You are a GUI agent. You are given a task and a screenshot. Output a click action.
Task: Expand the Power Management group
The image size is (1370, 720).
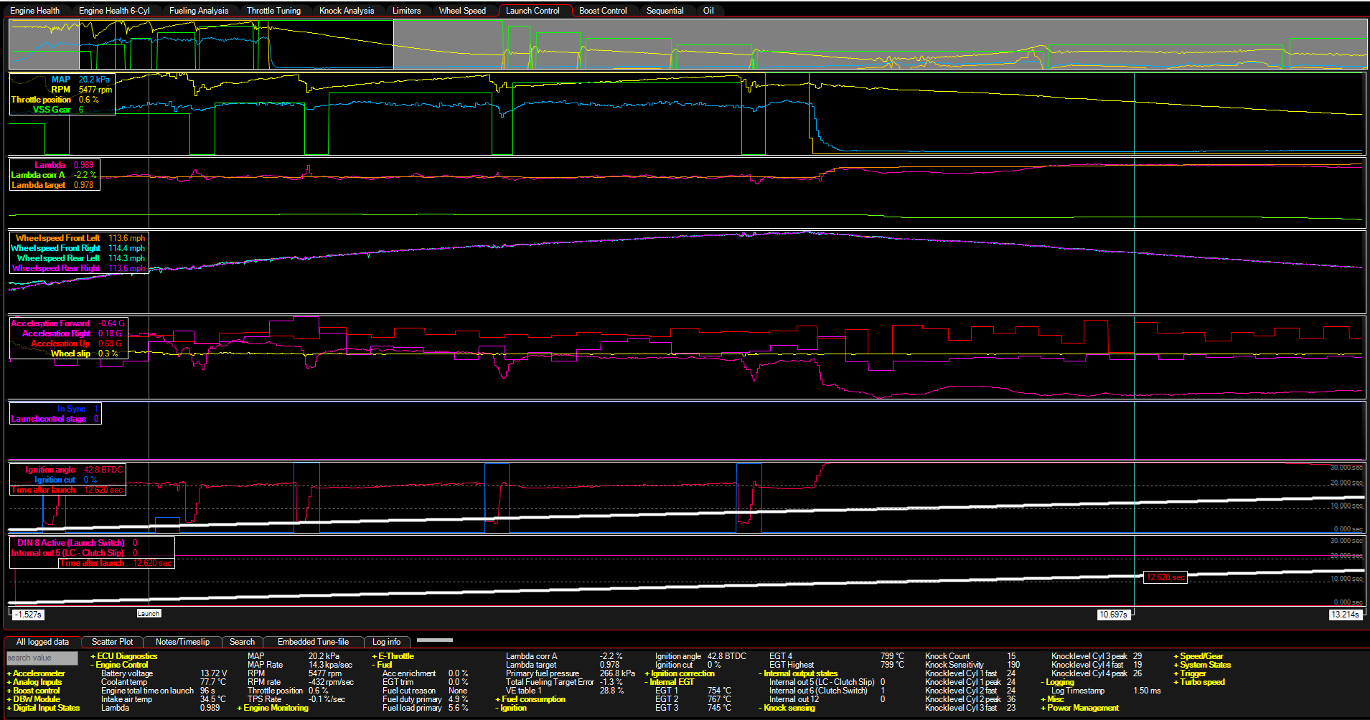click(1079, 708)
